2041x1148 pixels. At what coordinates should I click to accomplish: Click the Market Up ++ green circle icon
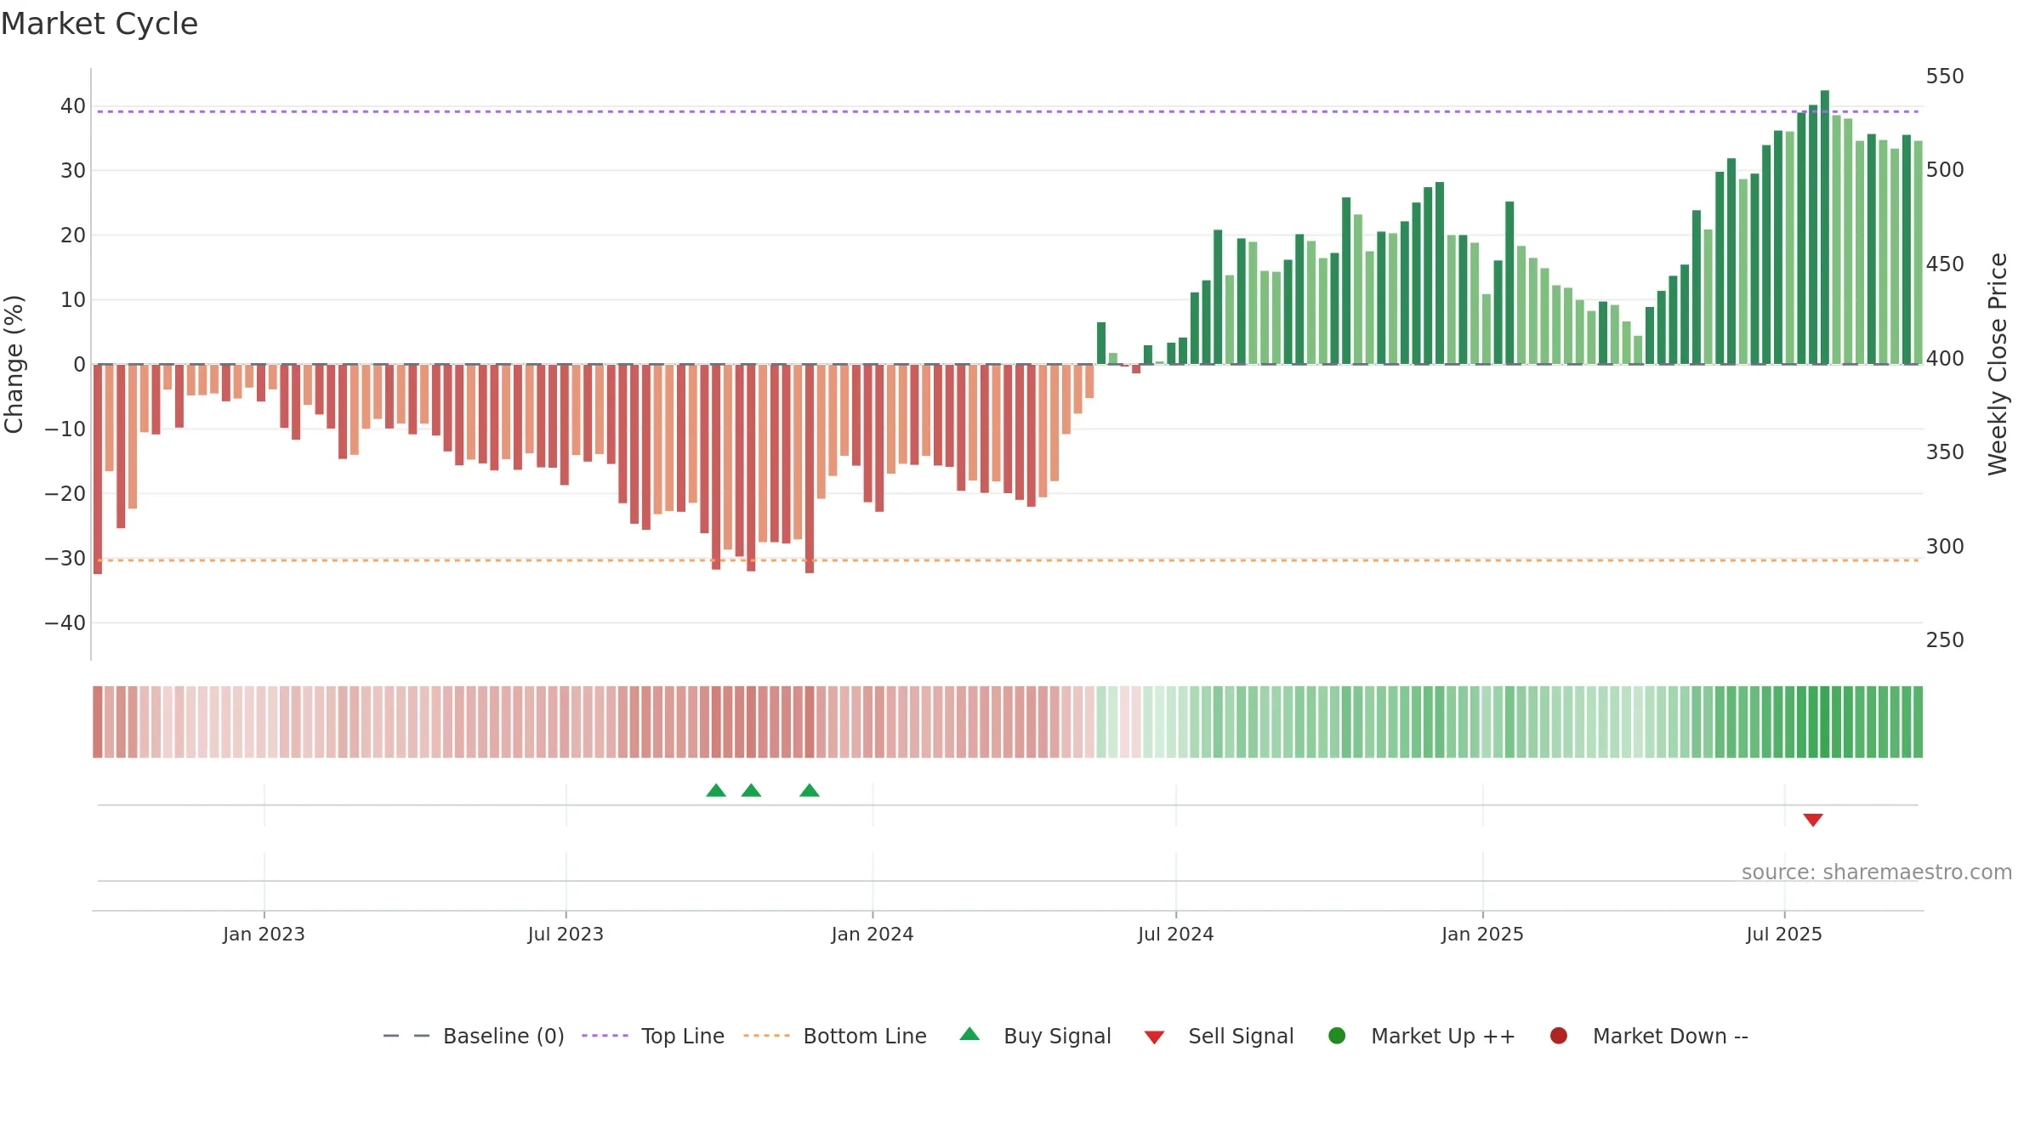pyautogui.click(x=1337, y=1036)
